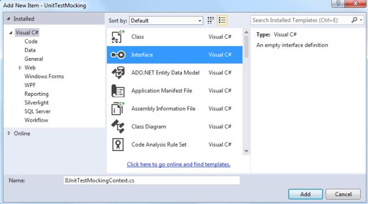Select the 'ADO.NET Entity Data Model' name
Screen dimensions: 368x204
(165, 73)
